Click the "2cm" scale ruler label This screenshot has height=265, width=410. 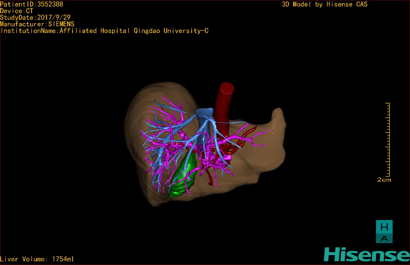[384, 180]
